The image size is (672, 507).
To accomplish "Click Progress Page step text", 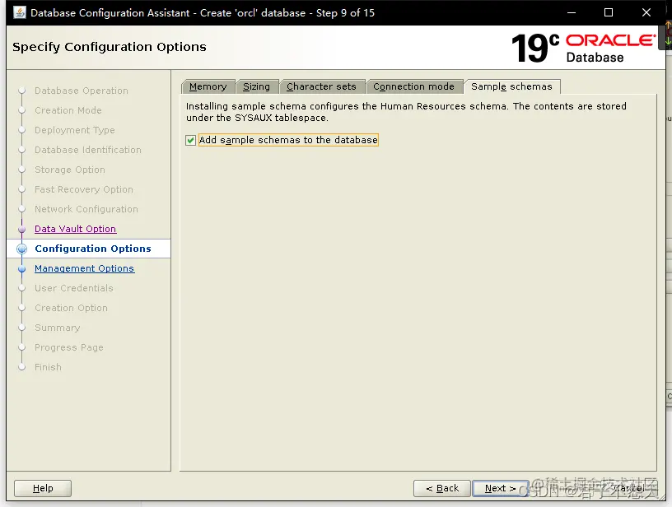I will click(69, 347).
